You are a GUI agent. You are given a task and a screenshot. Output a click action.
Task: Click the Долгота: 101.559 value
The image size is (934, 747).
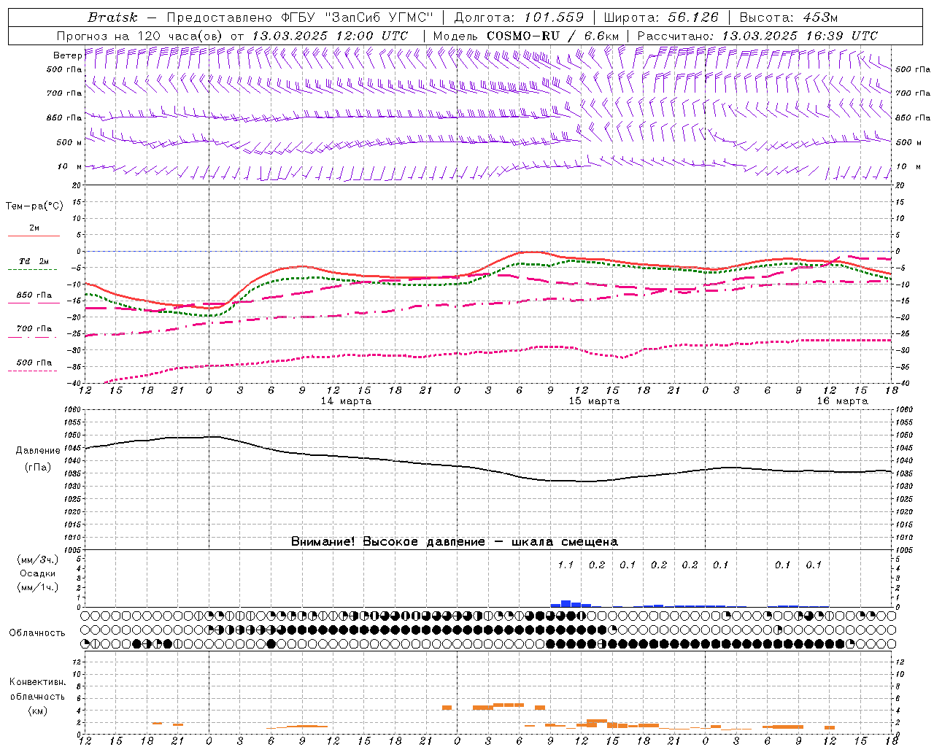pos(519,18)
